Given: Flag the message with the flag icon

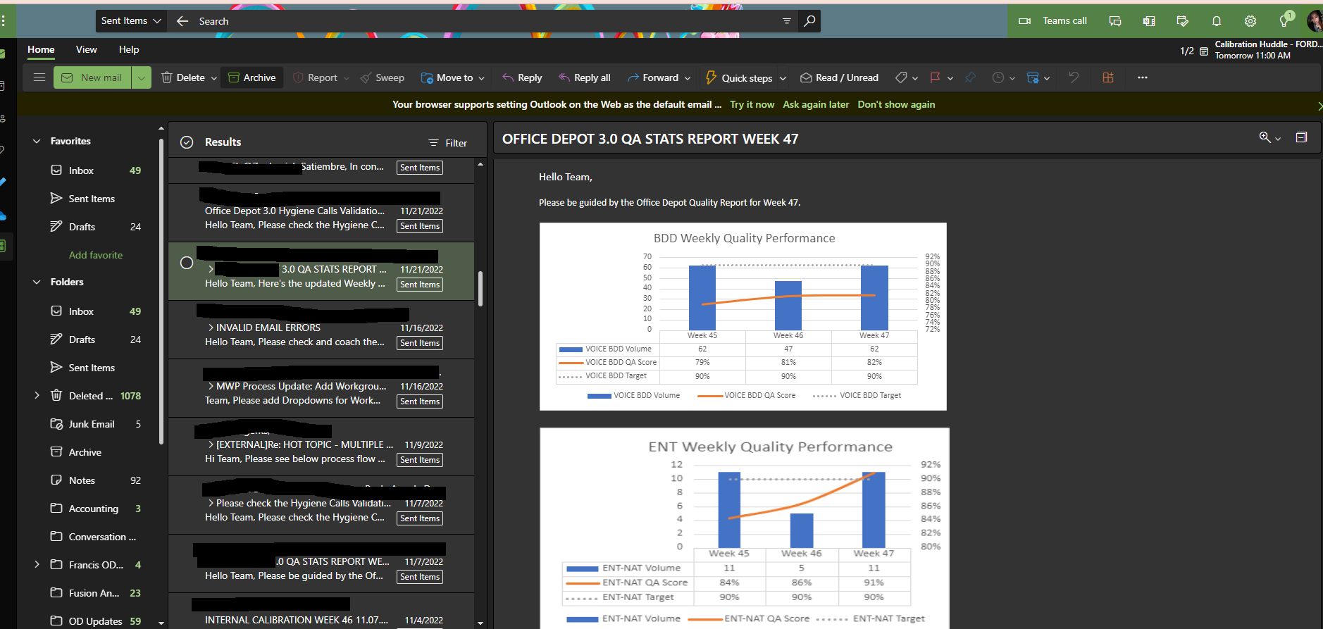Looking at the screenshot, I should pyautogui.click(x=936, y=77).
